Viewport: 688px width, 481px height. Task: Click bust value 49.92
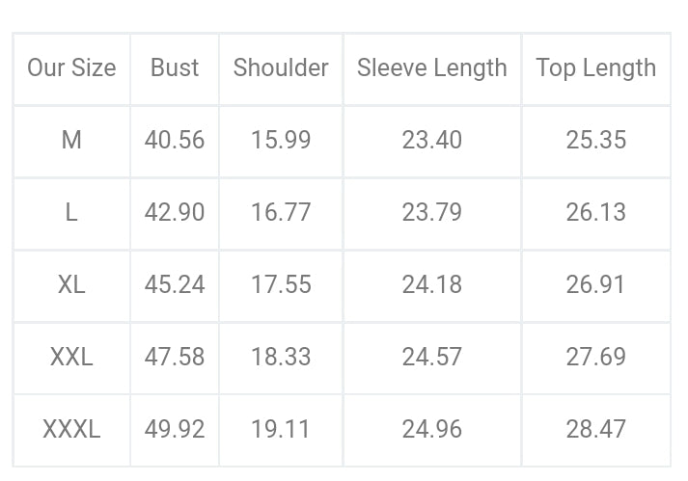(175, 430)
